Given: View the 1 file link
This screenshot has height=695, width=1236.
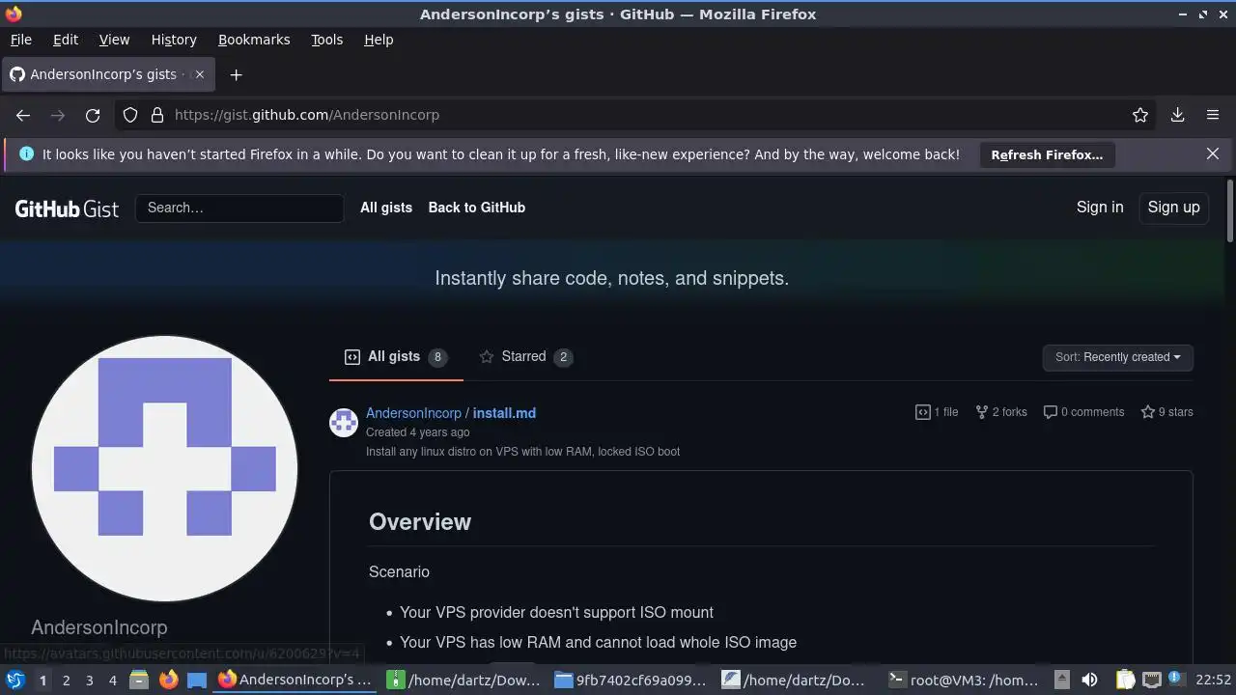Looking at the screenshot, I should point(937,412).
